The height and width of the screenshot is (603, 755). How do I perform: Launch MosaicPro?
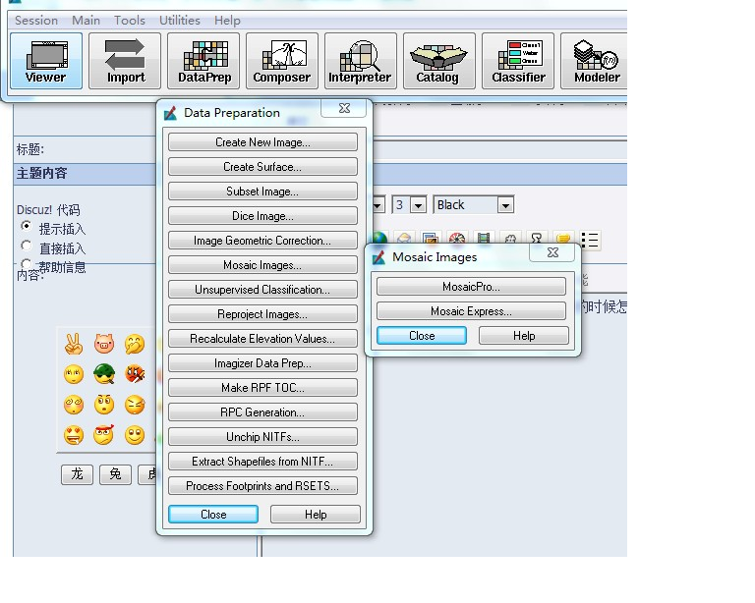coord(472,287)
